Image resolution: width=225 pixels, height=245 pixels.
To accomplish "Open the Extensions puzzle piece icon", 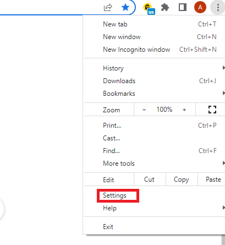I will pyautogui.click(x=165, y=8).
